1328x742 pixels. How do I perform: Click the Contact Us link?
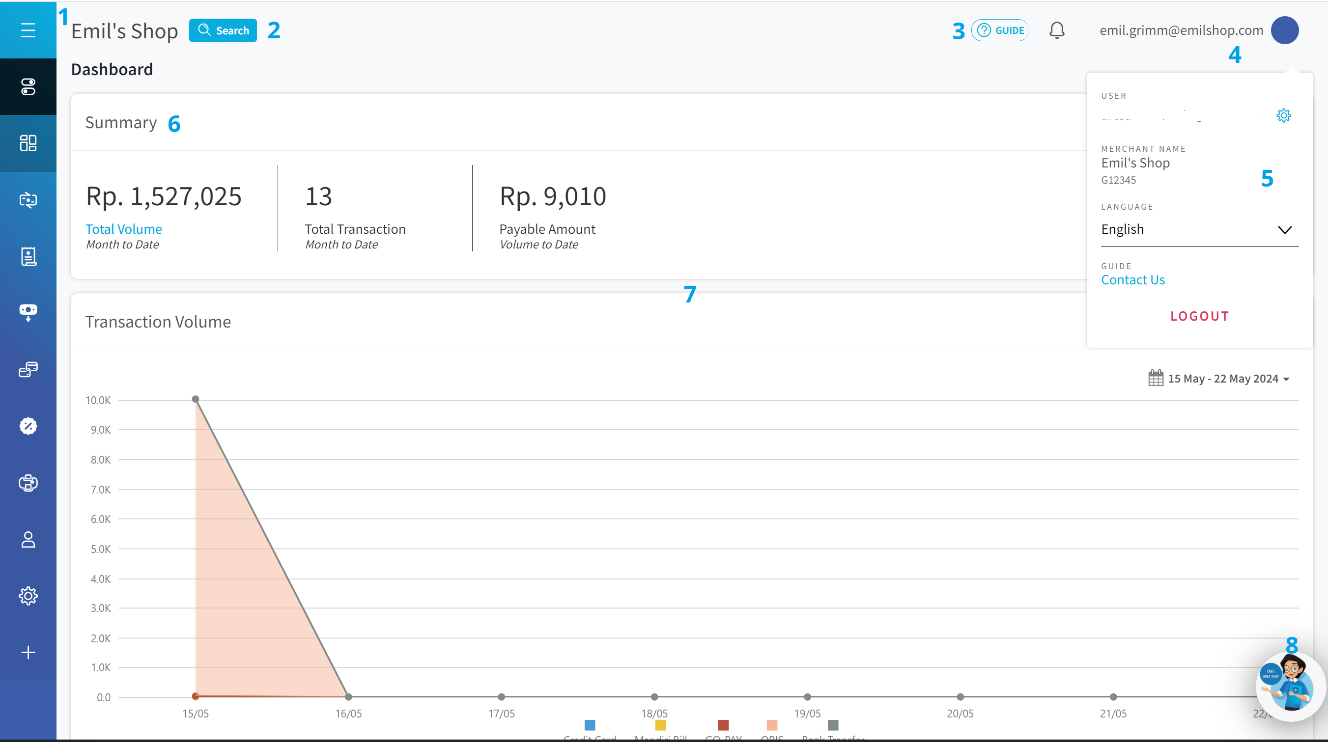(x=1132, y=280)
